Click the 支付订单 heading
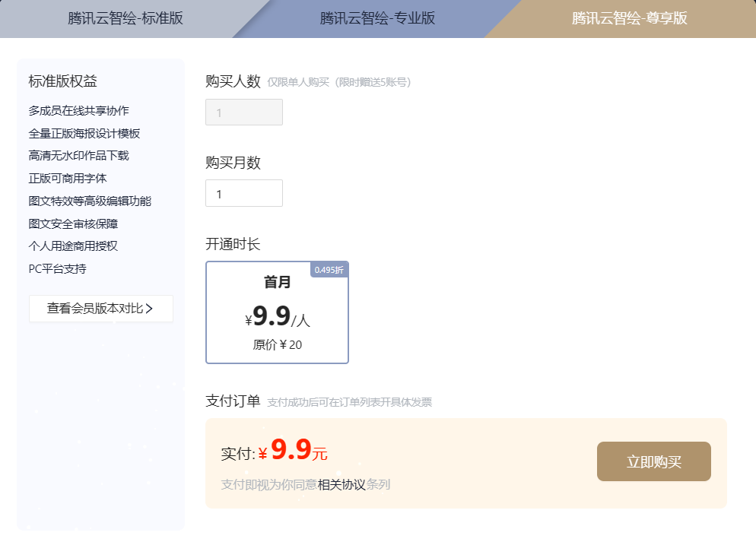The height and width of the screenshot is (542, 756). click(x=233, y=401)
